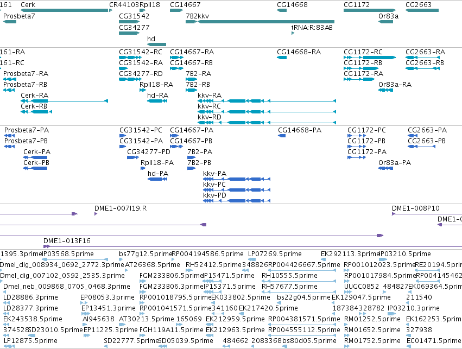
Task: Select transcript CG2663-RB
Action: tap(422, 68)
